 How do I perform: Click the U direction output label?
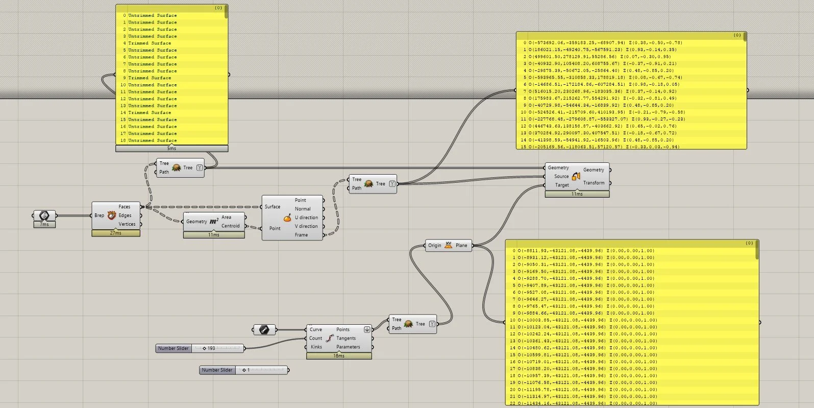pyautogui.click(x=306, y=218)
